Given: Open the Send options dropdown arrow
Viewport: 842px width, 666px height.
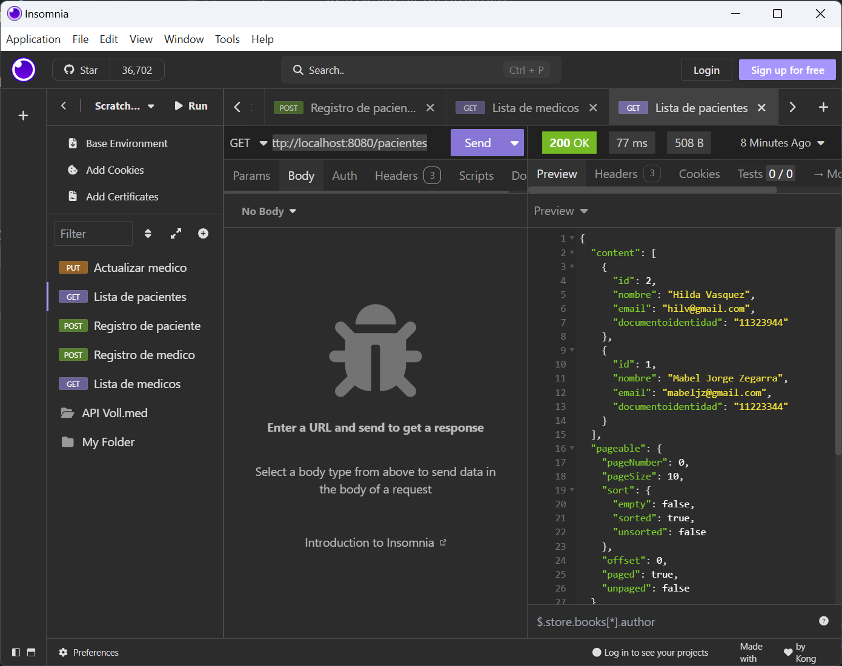Looking at the screenshot, I should coord(514,143).
